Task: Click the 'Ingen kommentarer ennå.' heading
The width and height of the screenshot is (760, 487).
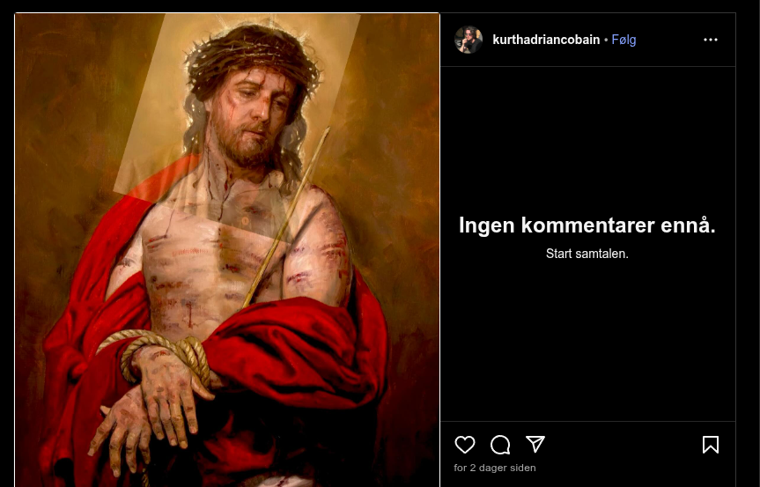Action: 587,225
